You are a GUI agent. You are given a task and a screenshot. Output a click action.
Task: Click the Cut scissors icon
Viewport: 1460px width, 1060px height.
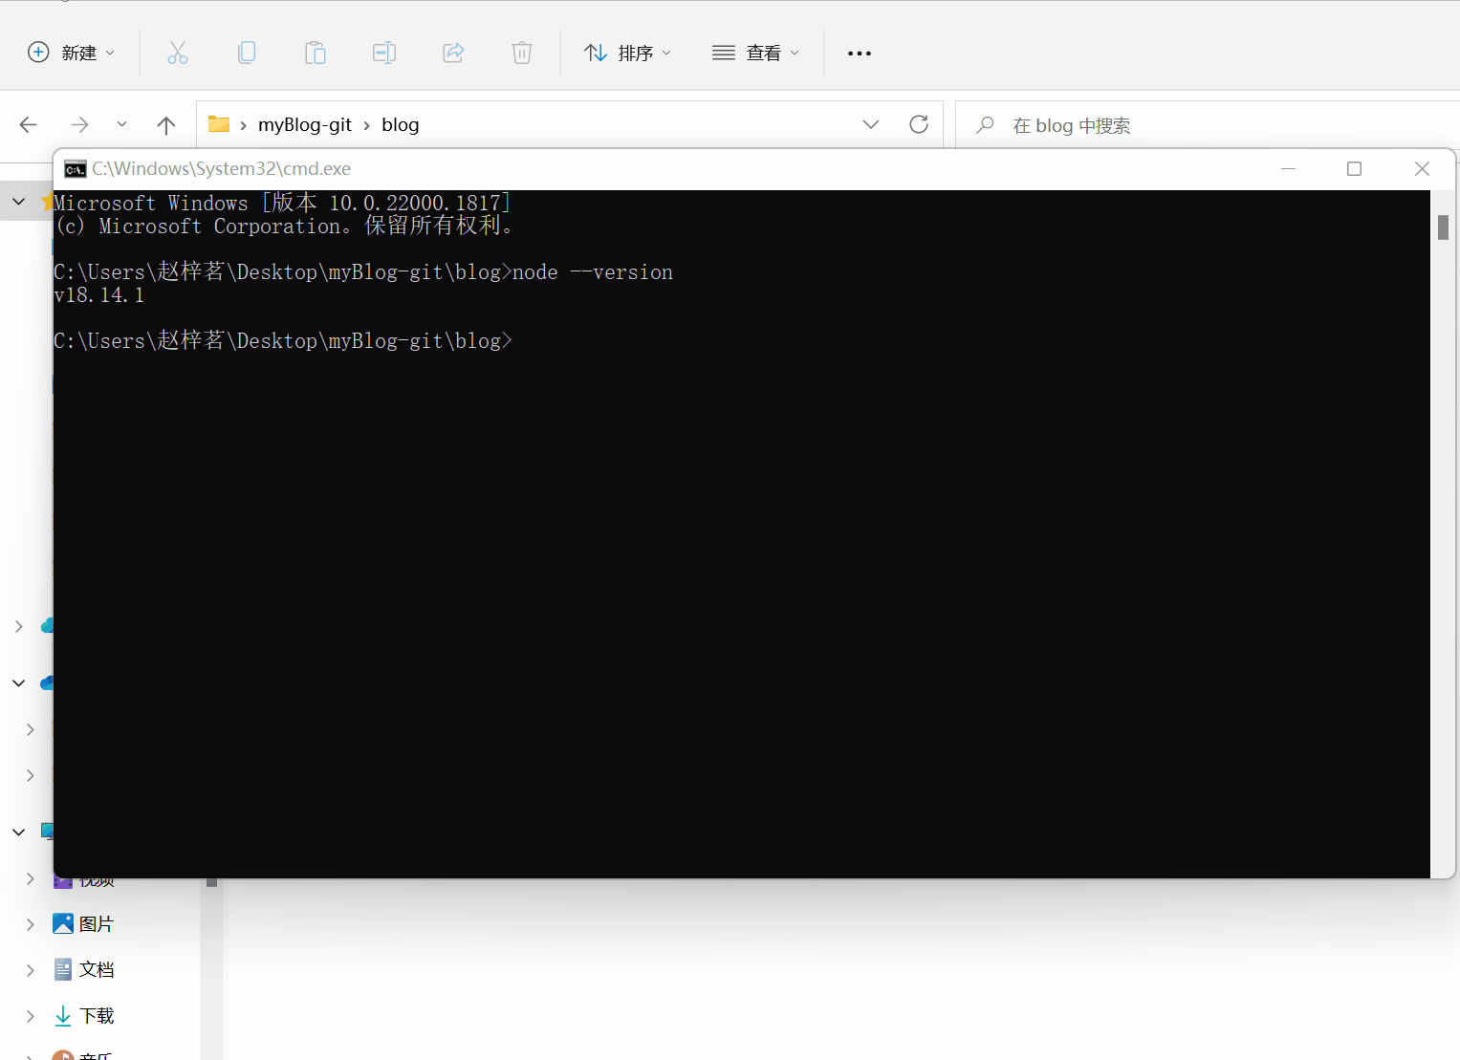click(178, 53)
